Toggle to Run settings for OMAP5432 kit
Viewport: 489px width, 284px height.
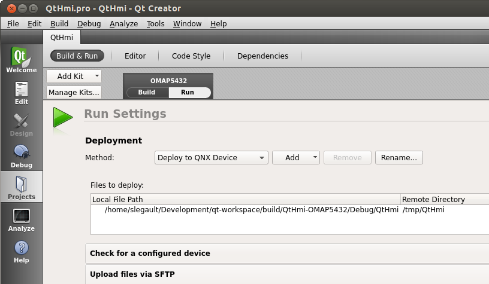click(188, 93)
